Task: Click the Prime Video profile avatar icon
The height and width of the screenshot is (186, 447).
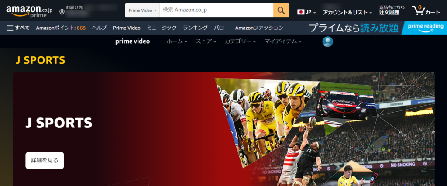Action: [327, 41]
